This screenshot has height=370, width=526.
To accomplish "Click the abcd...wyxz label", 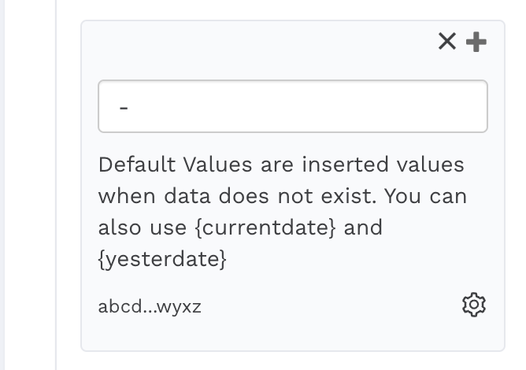I will (150, 306).
